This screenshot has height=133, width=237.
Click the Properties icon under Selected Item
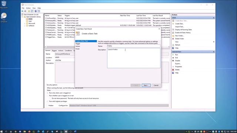click(x=173, y=66)
